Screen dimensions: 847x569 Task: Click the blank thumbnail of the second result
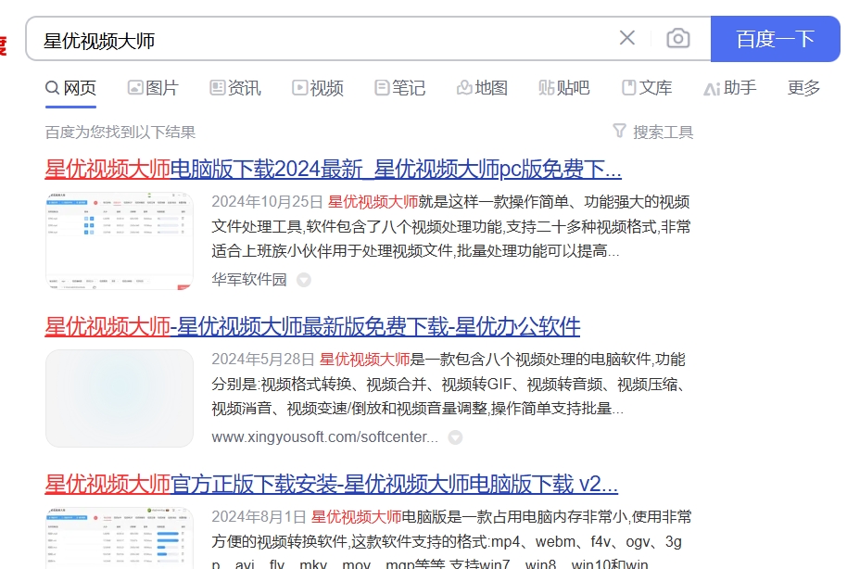click(x=120, y=398)
